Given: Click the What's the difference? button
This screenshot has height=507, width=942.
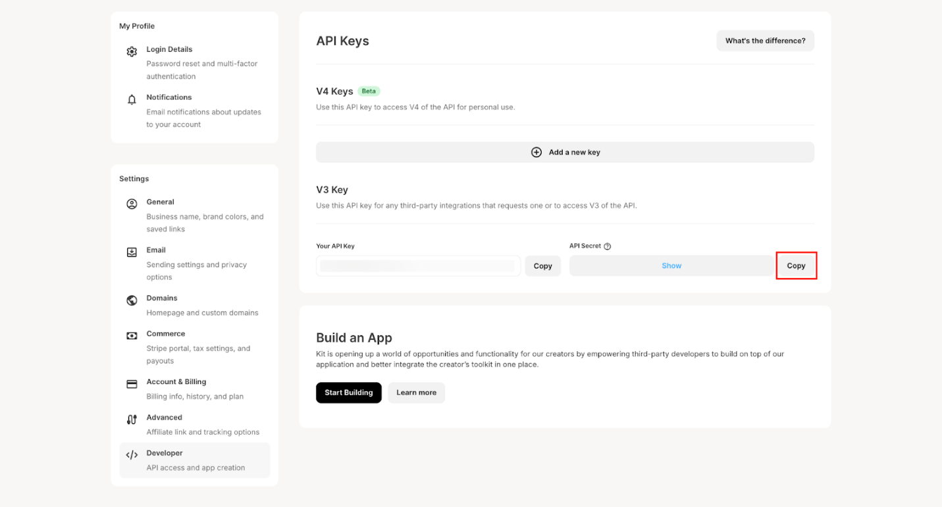Looking at the screenshot, I should [x=765, y=41].
